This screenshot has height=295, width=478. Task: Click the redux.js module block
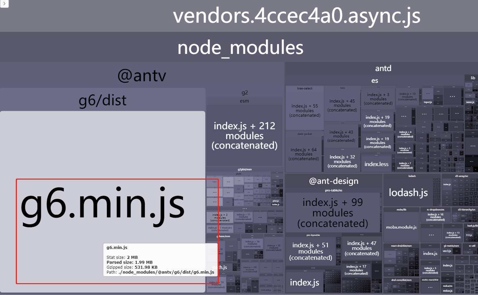(x=447, y=291)
